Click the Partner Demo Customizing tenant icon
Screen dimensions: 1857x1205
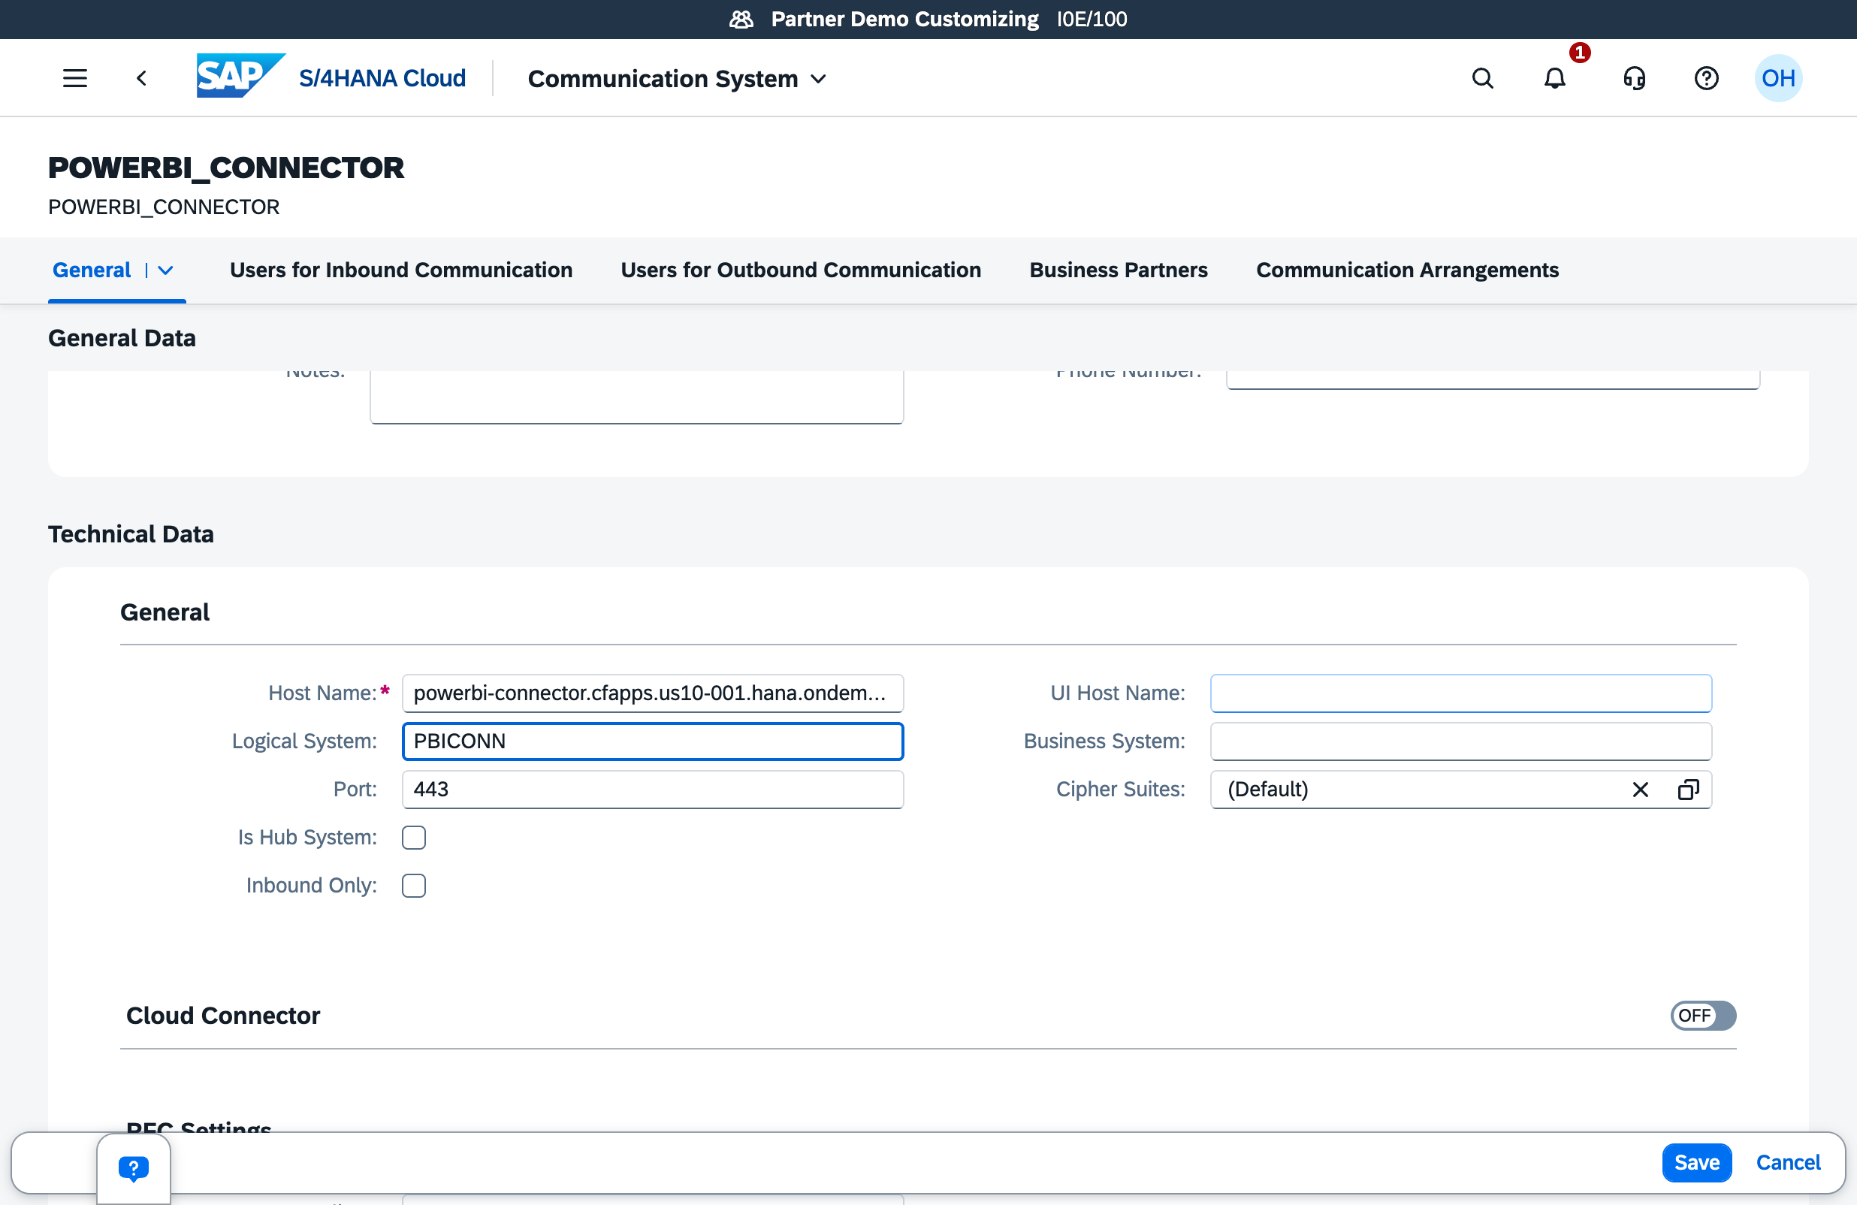(x=741, y=19)
